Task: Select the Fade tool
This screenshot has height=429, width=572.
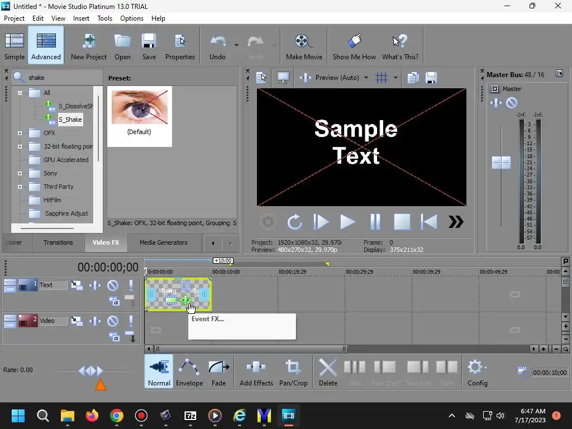Action: pos(218,371)
